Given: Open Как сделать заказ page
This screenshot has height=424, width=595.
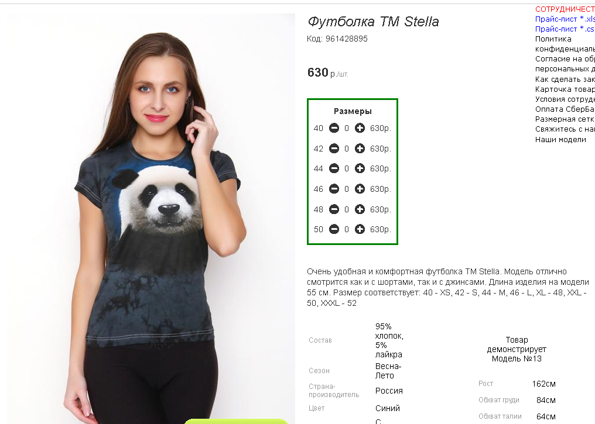Looking at the screenshot, I should [x=565, y=79].
